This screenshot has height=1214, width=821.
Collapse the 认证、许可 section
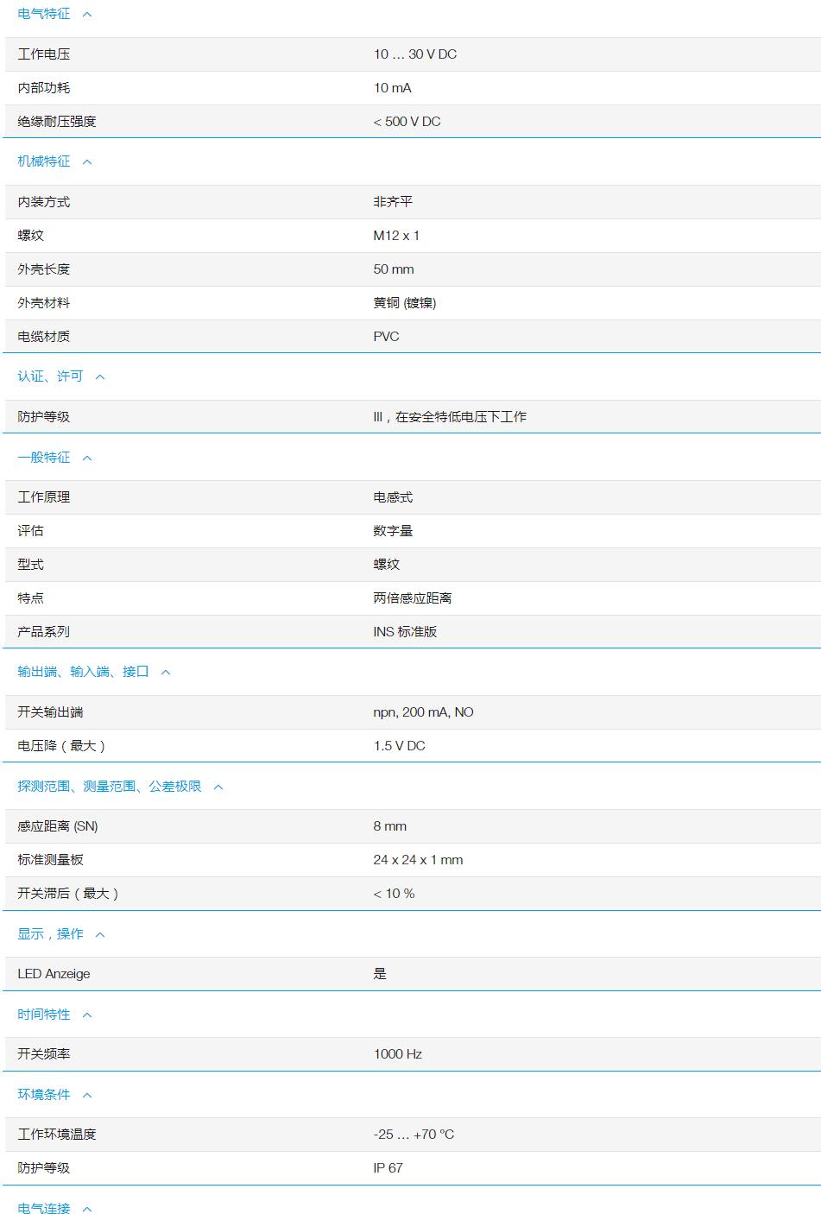[101, 376]
